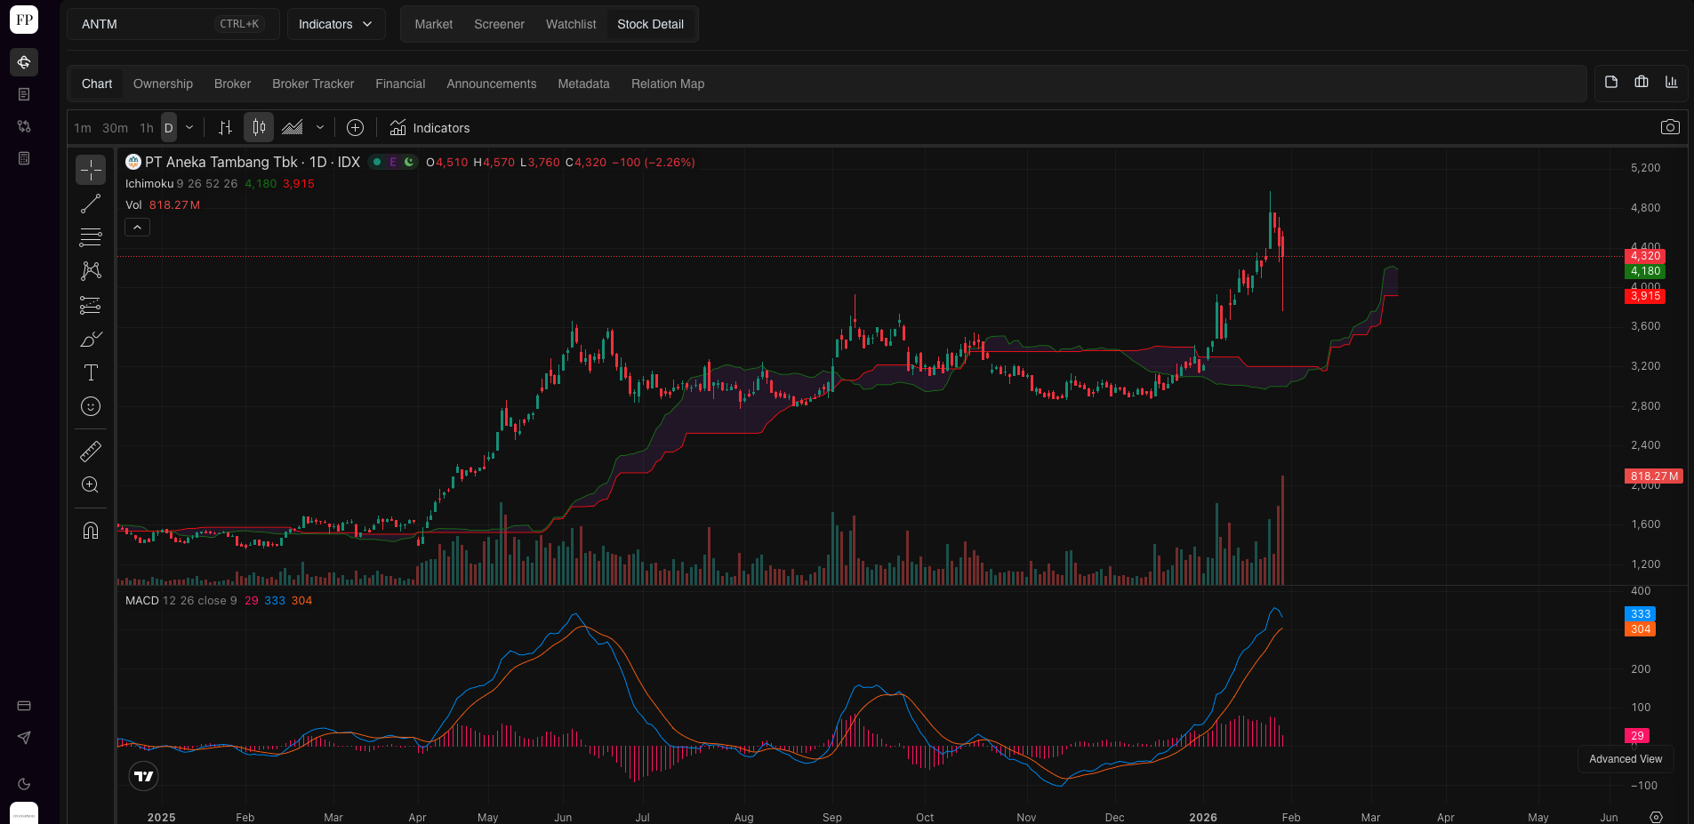The width and height of the screenshot is (1694, 824).
Task: Switch to candlestick chart style
Action: [259, 127]
